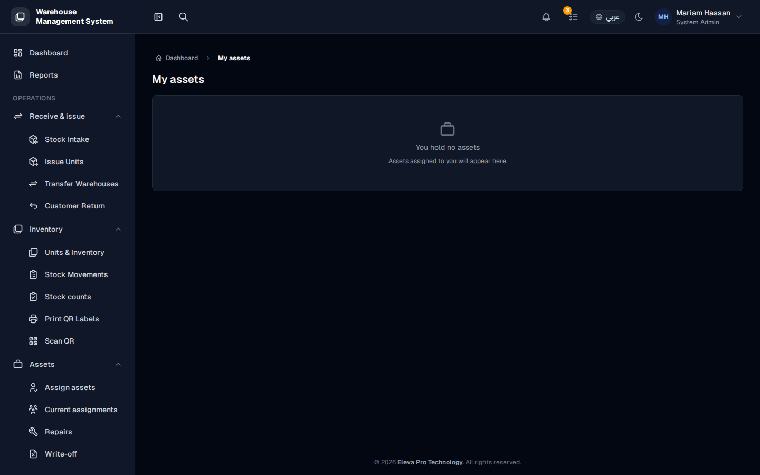Collapse the sidebar with the panel toggle icon
Viewport: 760px width, 475px height.
pyautogui.click(x=158, y=17)
